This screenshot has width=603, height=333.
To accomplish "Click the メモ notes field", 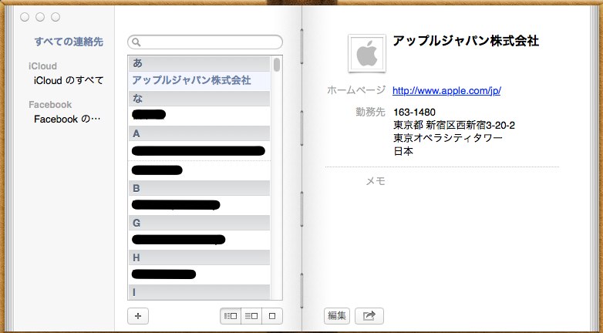I will pyautogui.click(x=376, y=181).
